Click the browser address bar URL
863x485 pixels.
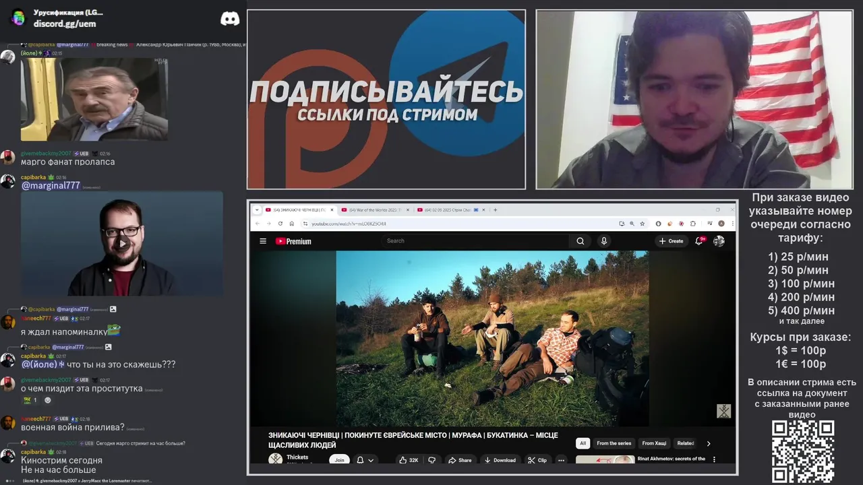(349, 224)
